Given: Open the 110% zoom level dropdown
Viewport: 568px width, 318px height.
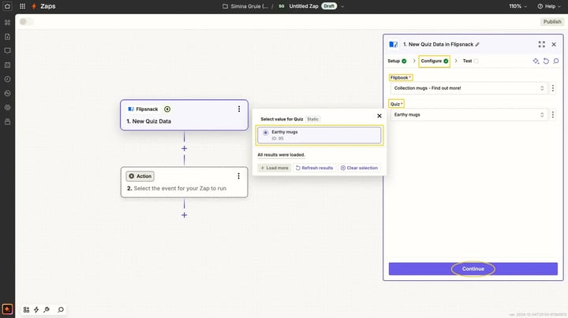Looking at the screenshot, I should (518, 6).
